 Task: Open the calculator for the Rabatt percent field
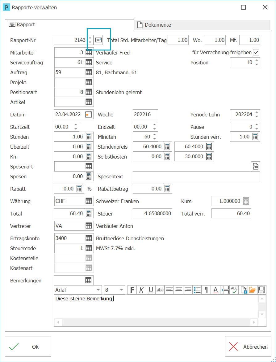pyautogui.click(x=79, y=189)
